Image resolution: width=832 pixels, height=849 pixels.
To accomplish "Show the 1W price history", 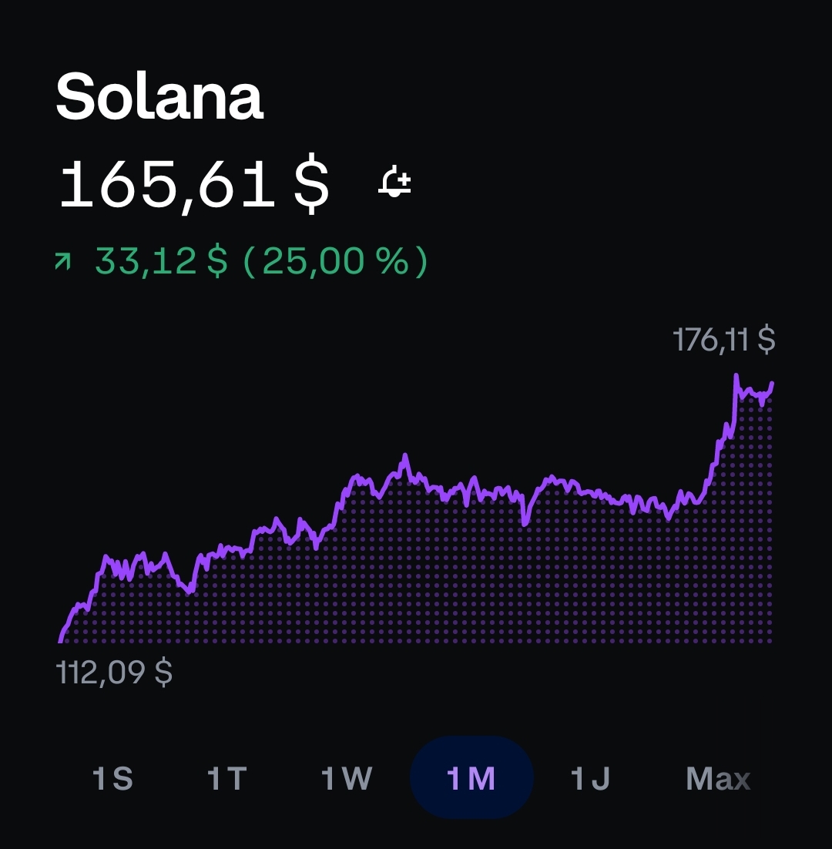I will [x=347, y=779].
